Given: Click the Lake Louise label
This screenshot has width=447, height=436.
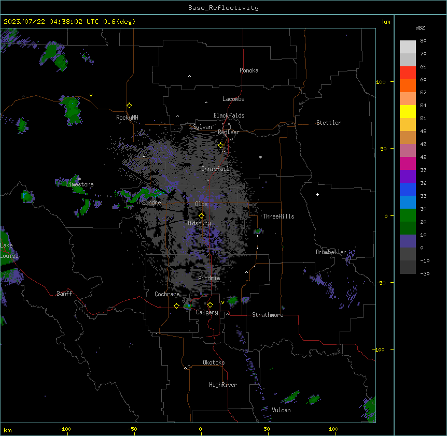Looking at the screenshot, I should (9, 251).
